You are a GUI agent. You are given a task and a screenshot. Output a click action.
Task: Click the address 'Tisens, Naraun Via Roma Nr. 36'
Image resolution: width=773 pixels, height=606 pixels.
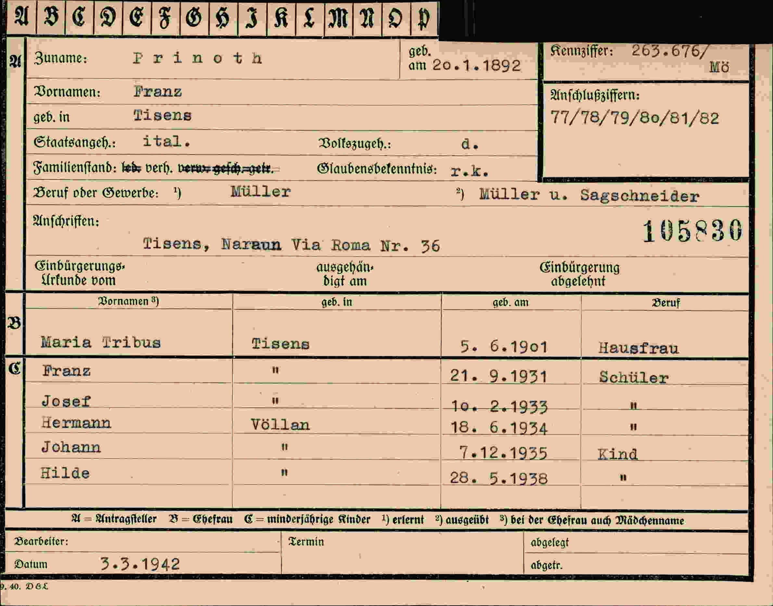pyautogui.click(x=291, y=245)
